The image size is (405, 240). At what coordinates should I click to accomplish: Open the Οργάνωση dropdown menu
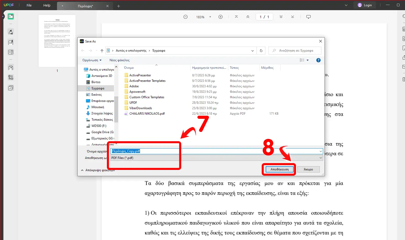(92, 60)
